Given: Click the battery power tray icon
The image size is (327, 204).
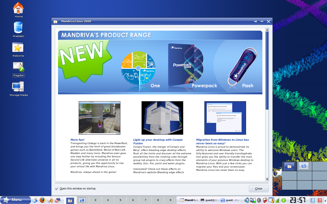Looking at the screenshot, I should 253,200.
